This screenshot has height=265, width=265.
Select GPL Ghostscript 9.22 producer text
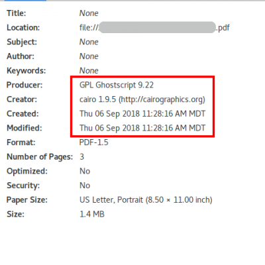pos(117,85)
